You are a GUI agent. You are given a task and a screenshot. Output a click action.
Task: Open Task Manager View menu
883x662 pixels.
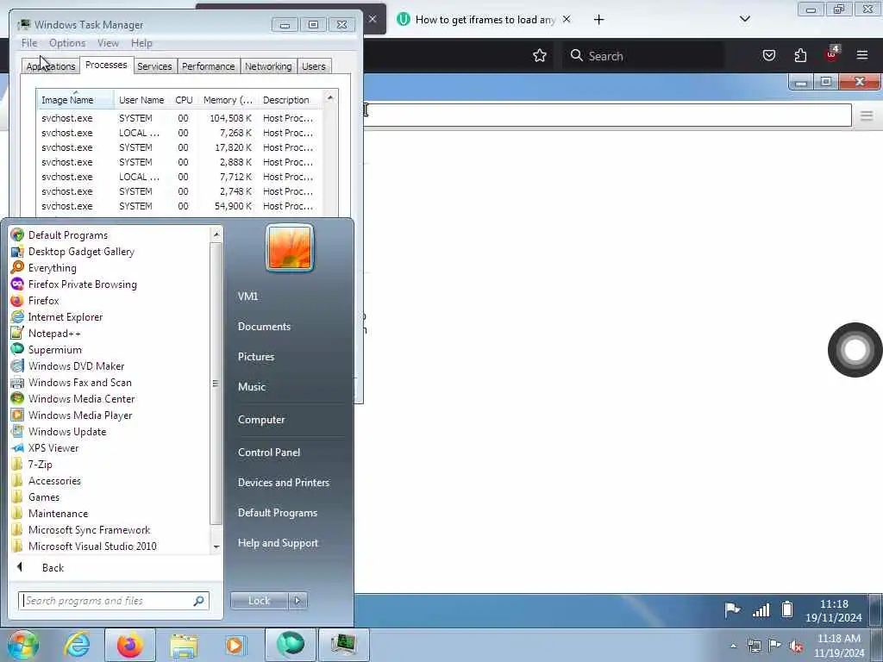click(x=108, y=43)
